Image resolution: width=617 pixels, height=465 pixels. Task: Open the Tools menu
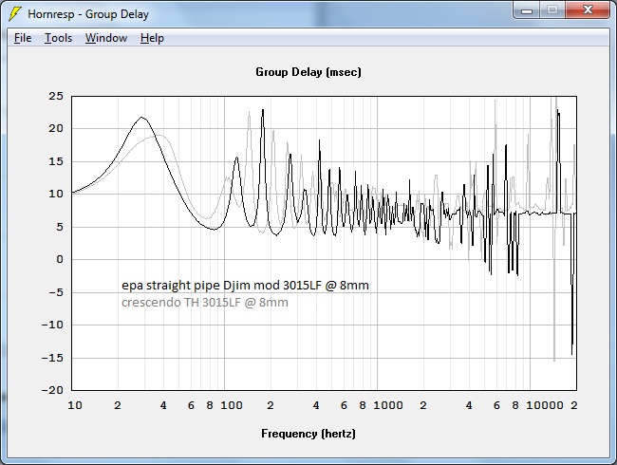58,38
